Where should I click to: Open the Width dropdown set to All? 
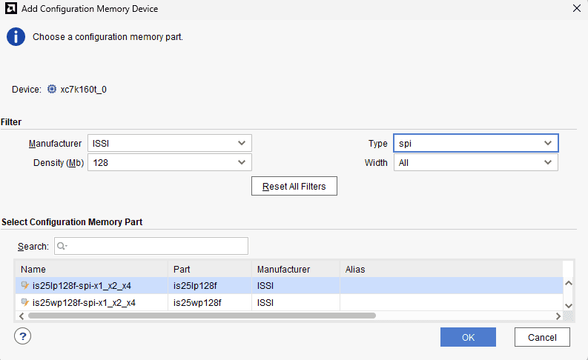click(x=475, y=162)
